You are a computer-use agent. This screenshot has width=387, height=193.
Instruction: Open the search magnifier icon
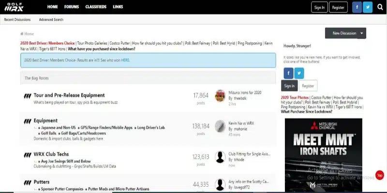point(380,7)
